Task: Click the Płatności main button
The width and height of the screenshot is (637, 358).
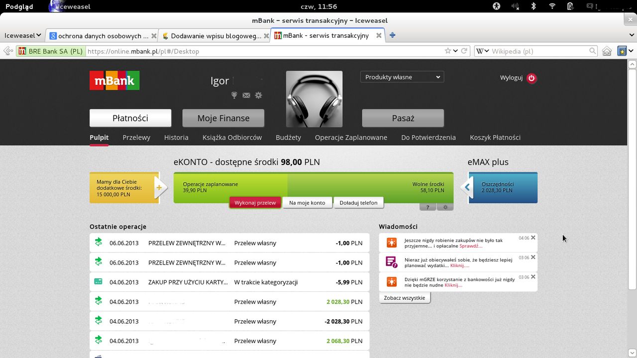Action: coord(130,118)
